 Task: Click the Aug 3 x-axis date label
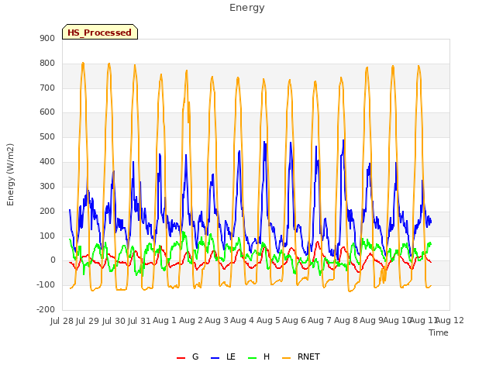point(216,320)
